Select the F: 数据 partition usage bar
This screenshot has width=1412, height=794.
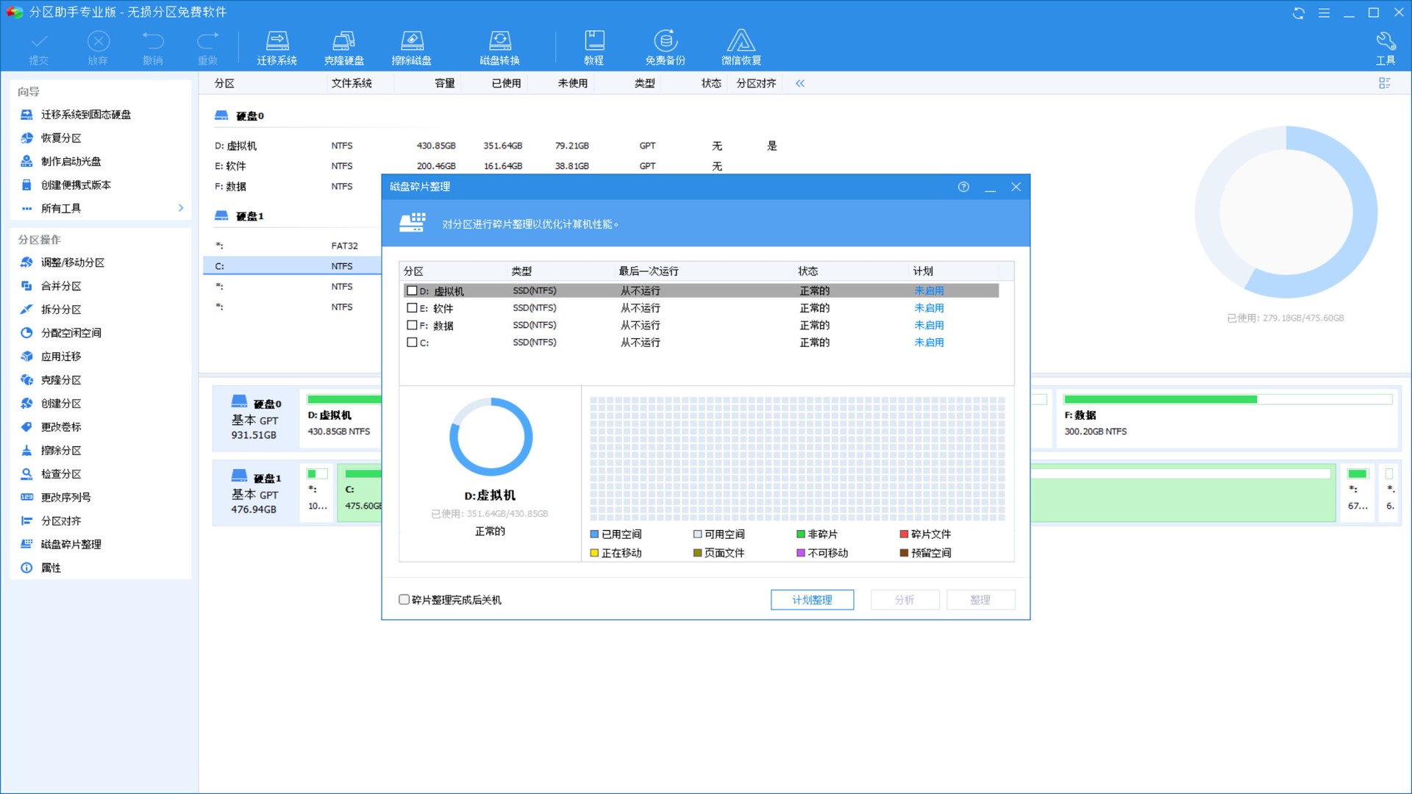[x=1227, y=399]
